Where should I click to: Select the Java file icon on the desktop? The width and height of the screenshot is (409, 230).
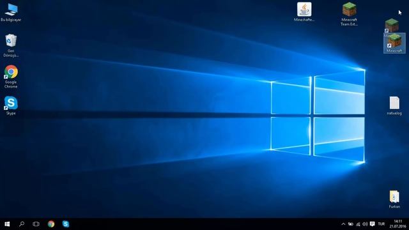304,12
